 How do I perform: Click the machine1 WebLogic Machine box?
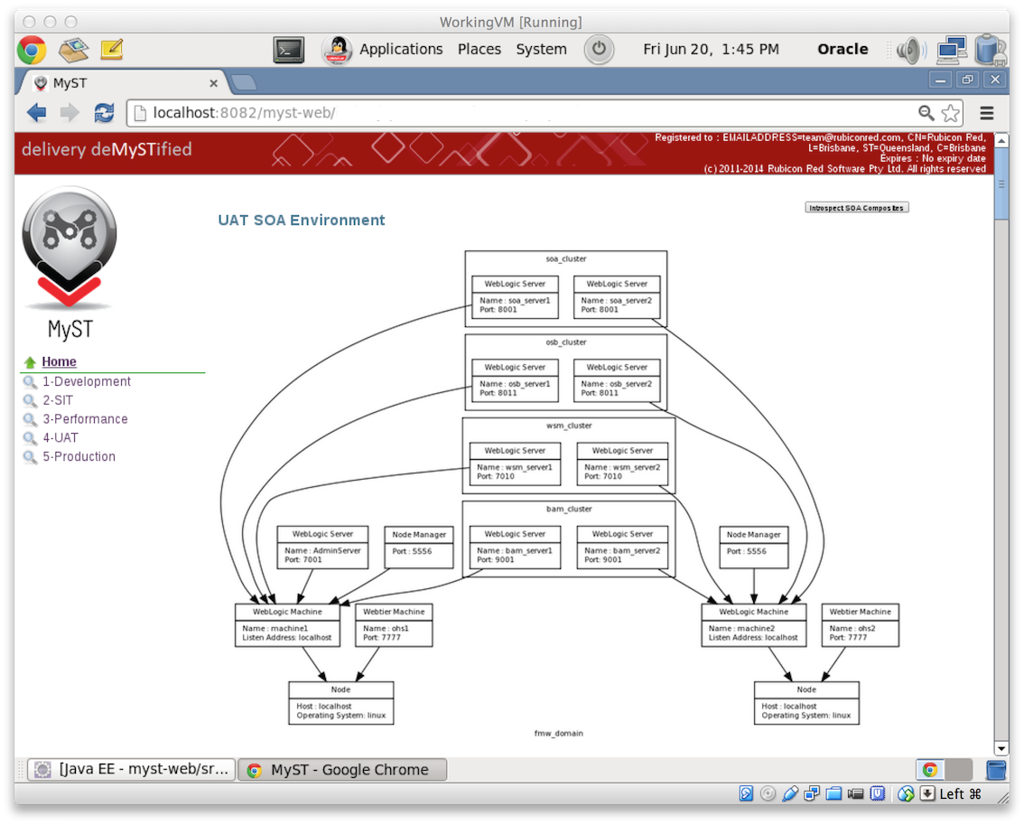[x=287, y=625]
